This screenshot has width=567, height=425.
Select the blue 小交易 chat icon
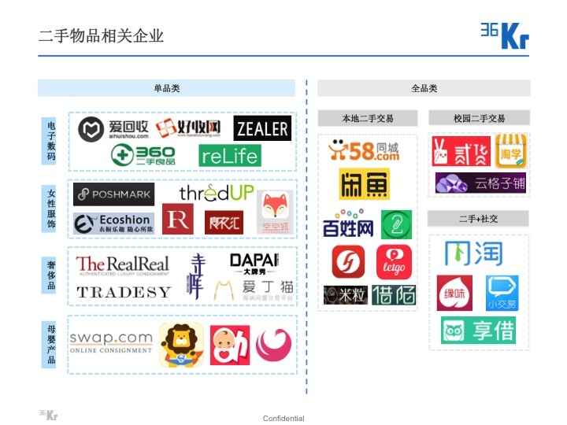tap(502, 292)
